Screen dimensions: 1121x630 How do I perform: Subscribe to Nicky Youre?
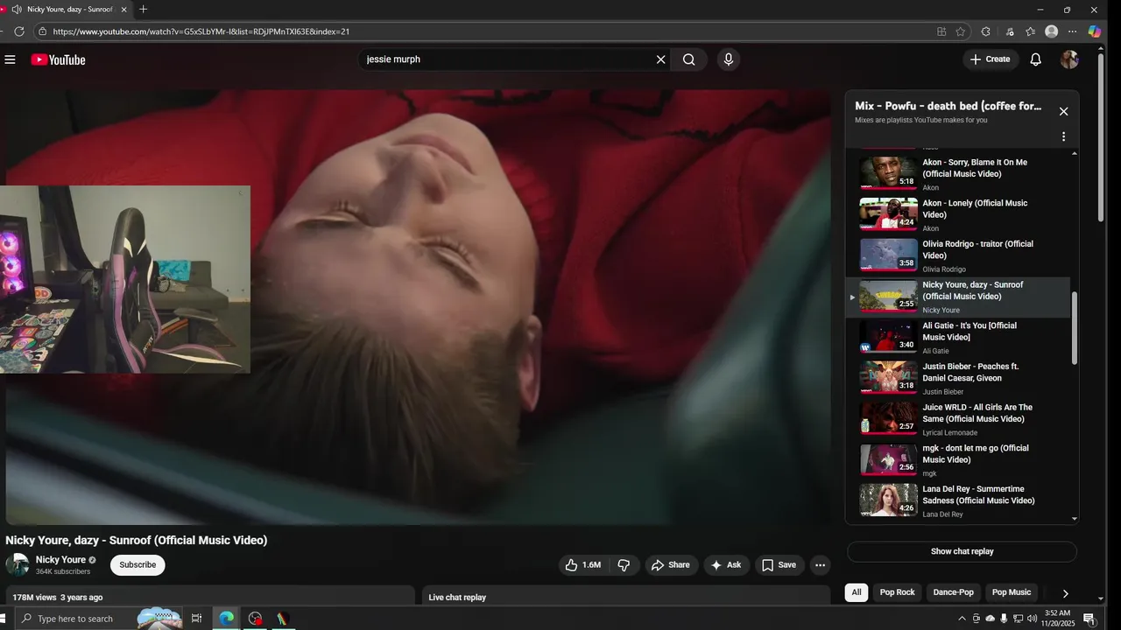click(137, 565)
